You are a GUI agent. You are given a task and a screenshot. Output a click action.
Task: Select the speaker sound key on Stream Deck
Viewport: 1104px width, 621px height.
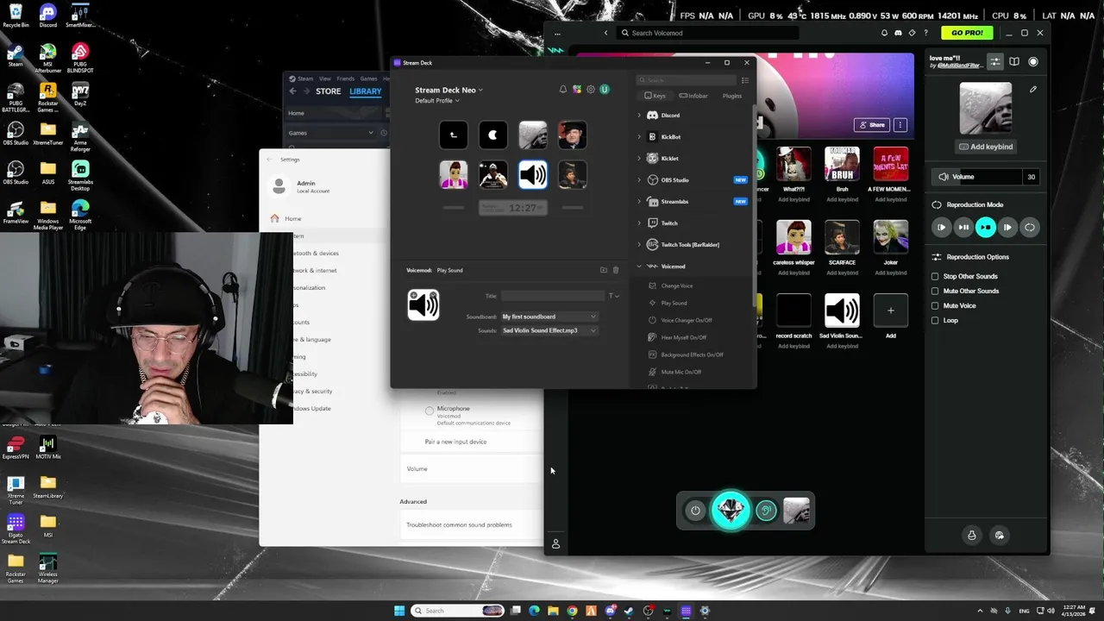coord(533,175)
